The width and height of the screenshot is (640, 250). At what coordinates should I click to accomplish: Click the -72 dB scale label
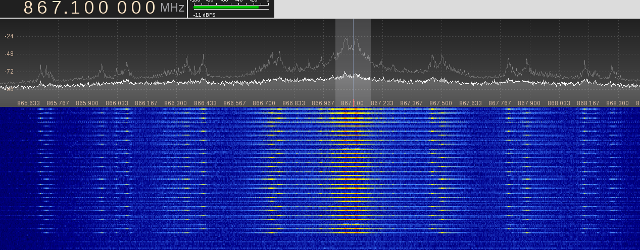point(9,72)
